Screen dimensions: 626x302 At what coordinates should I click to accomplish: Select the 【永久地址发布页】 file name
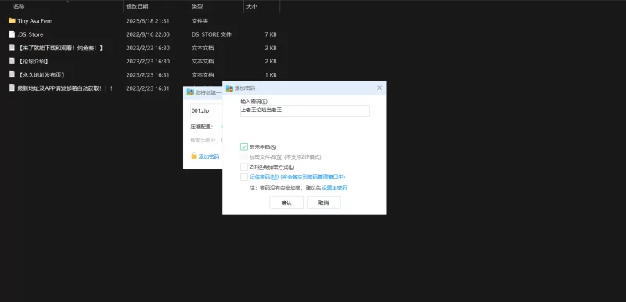42,75
